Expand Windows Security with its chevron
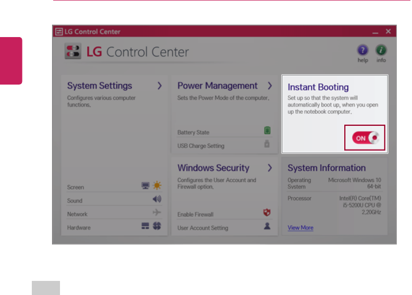Screen dimensions: 412x295 pos(270,168)
